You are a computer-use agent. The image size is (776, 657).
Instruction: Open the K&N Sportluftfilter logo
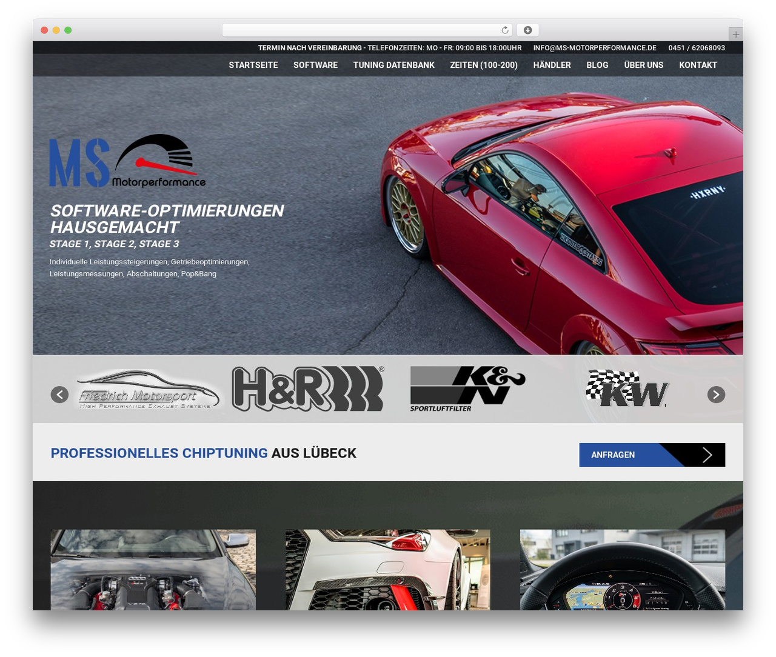click(467, 389)
